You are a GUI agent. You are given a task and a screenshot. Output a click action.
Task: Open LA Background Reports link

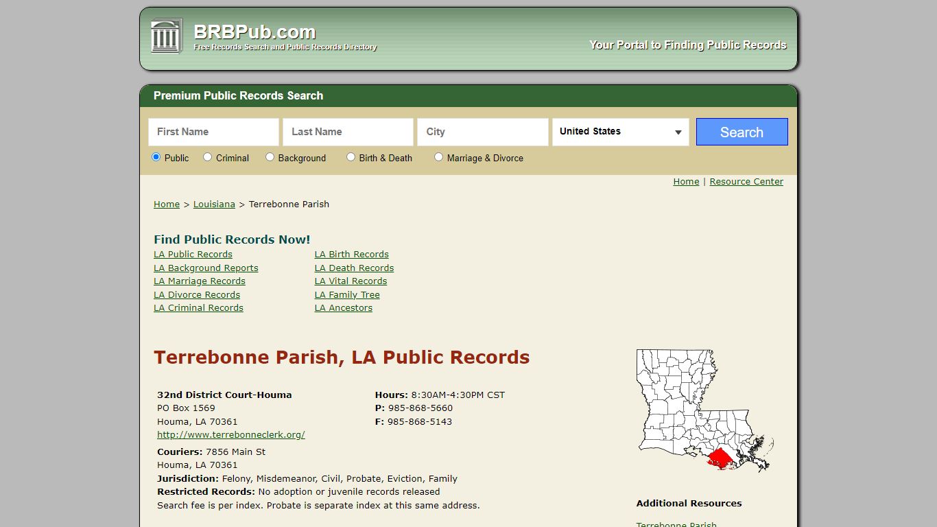coord(206,268)
